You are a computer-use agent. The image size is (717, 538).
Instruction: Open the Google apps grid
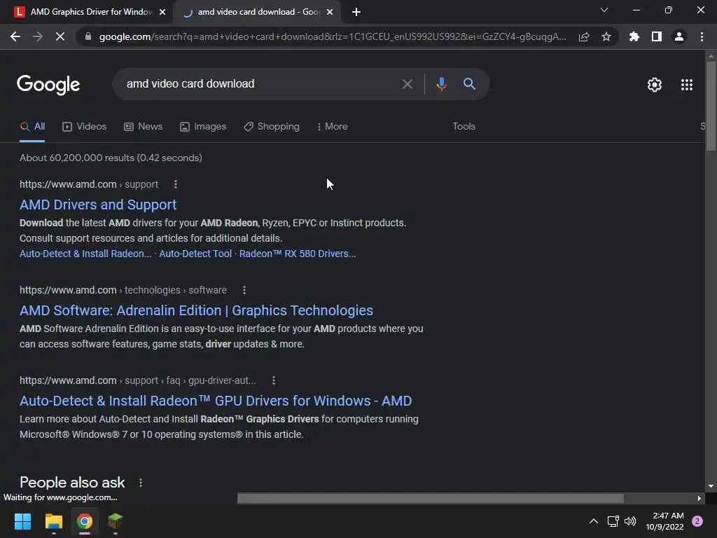point(686,85)
